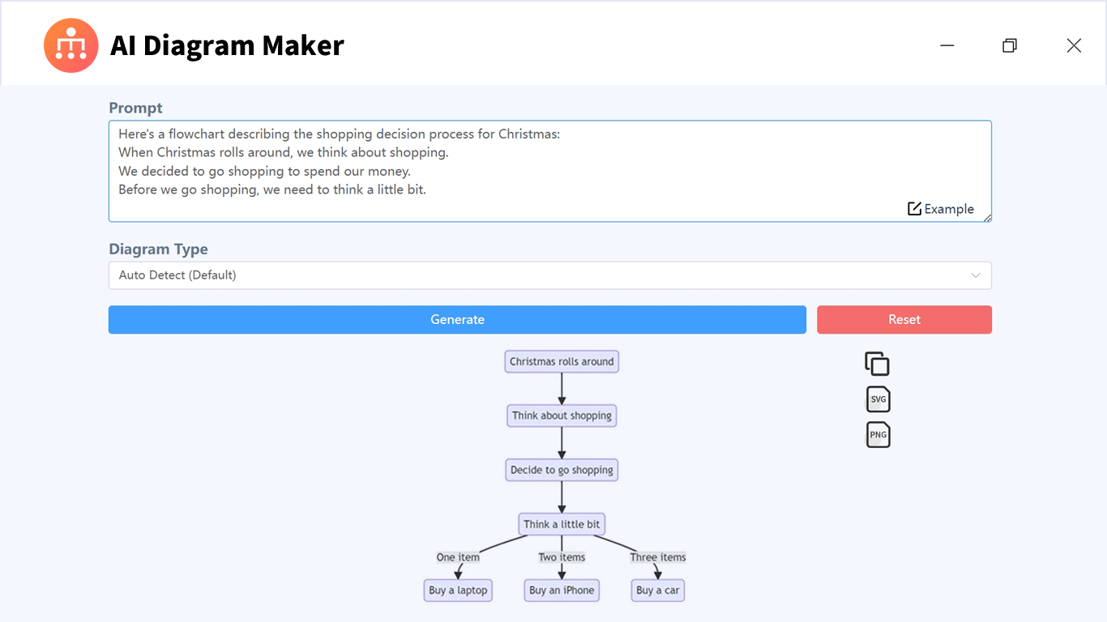
Task: Open the Diagram Type dropdown
Action: (549, 275)
